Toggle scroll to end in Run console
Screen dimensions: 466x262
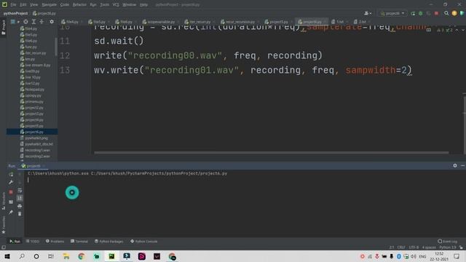20,198
